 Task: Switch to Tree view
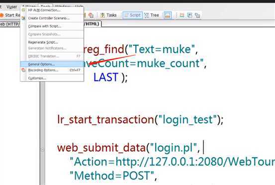[152, 15]
